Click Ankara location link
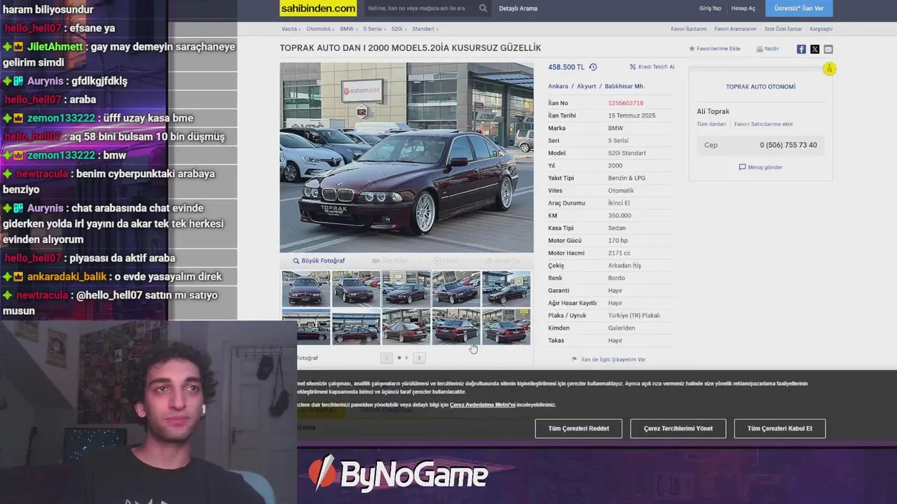 point(558,86)
